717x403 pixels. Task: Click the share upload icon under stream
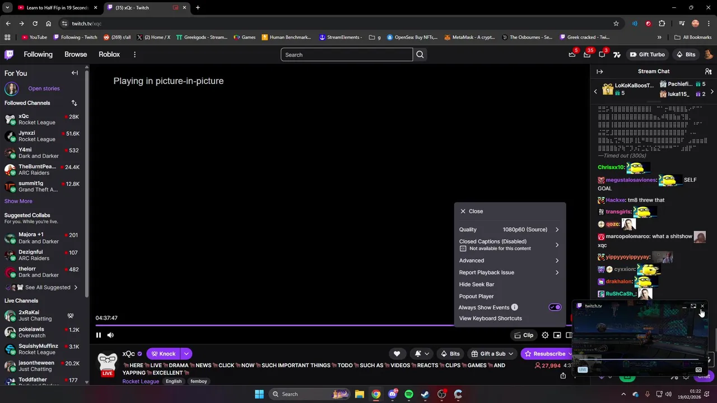pyautogui.click(x=563, y=376)
